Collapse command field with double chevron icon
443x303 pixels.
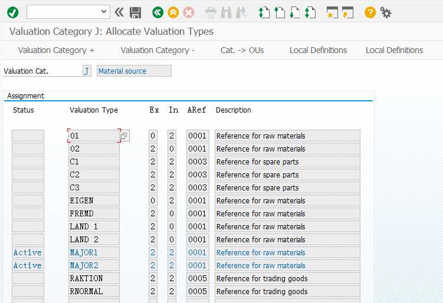coord(119,12)
